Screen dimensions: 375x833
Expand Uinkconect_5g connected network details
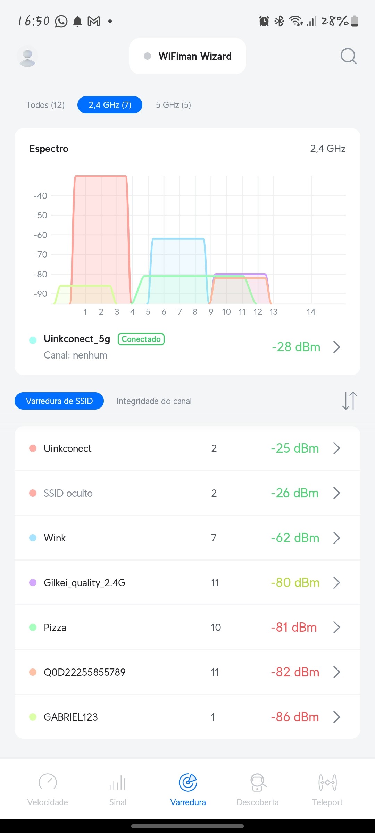pos(336,347)
